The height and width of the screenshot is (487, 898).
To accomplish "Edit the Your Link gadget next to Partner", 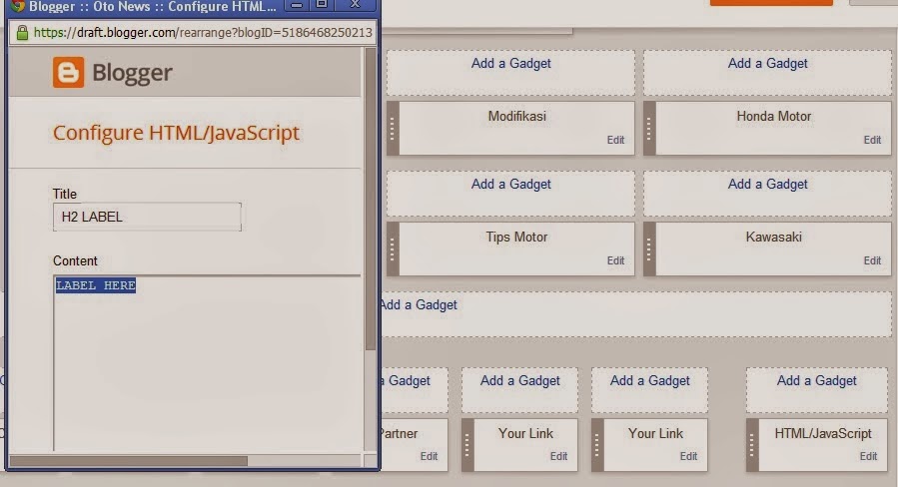I will (559, 457).
